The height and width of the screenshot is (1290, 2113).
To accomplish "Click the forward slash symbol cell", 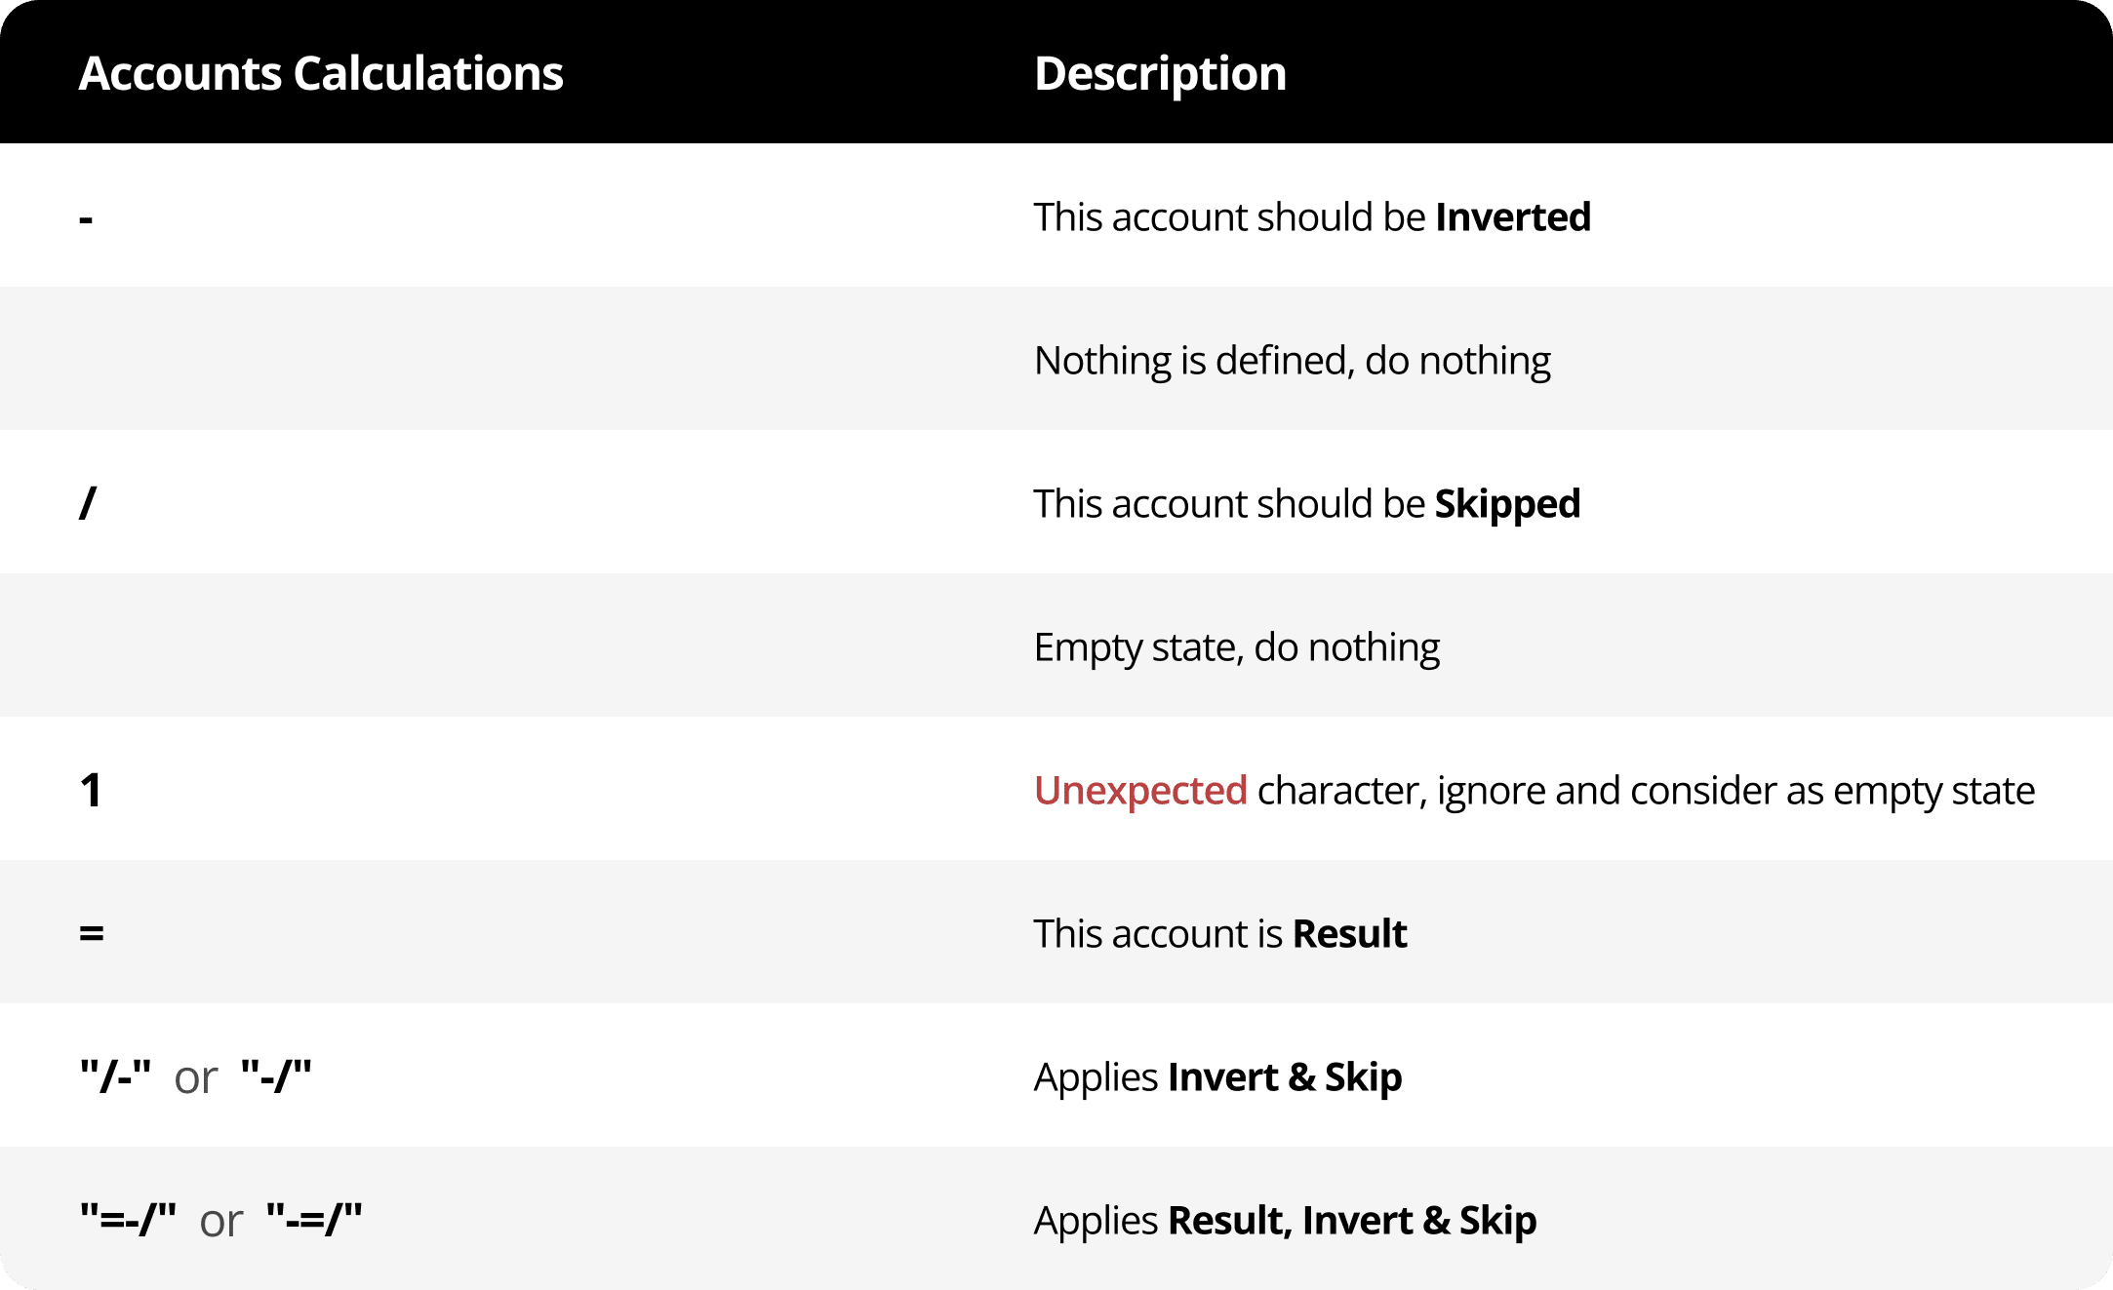I will point(88,503).
